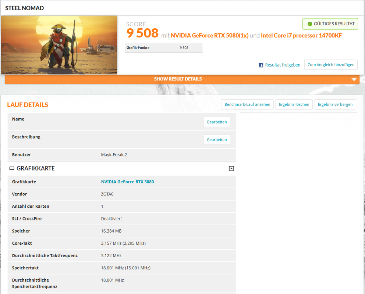Click the GRAFIKKARTE section heading
This screenshot has height=294, width=365.
point(36,168)
